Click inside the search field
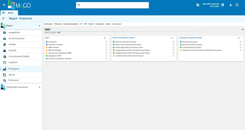This screenshot has height=130, width=245. pos(112,5)
